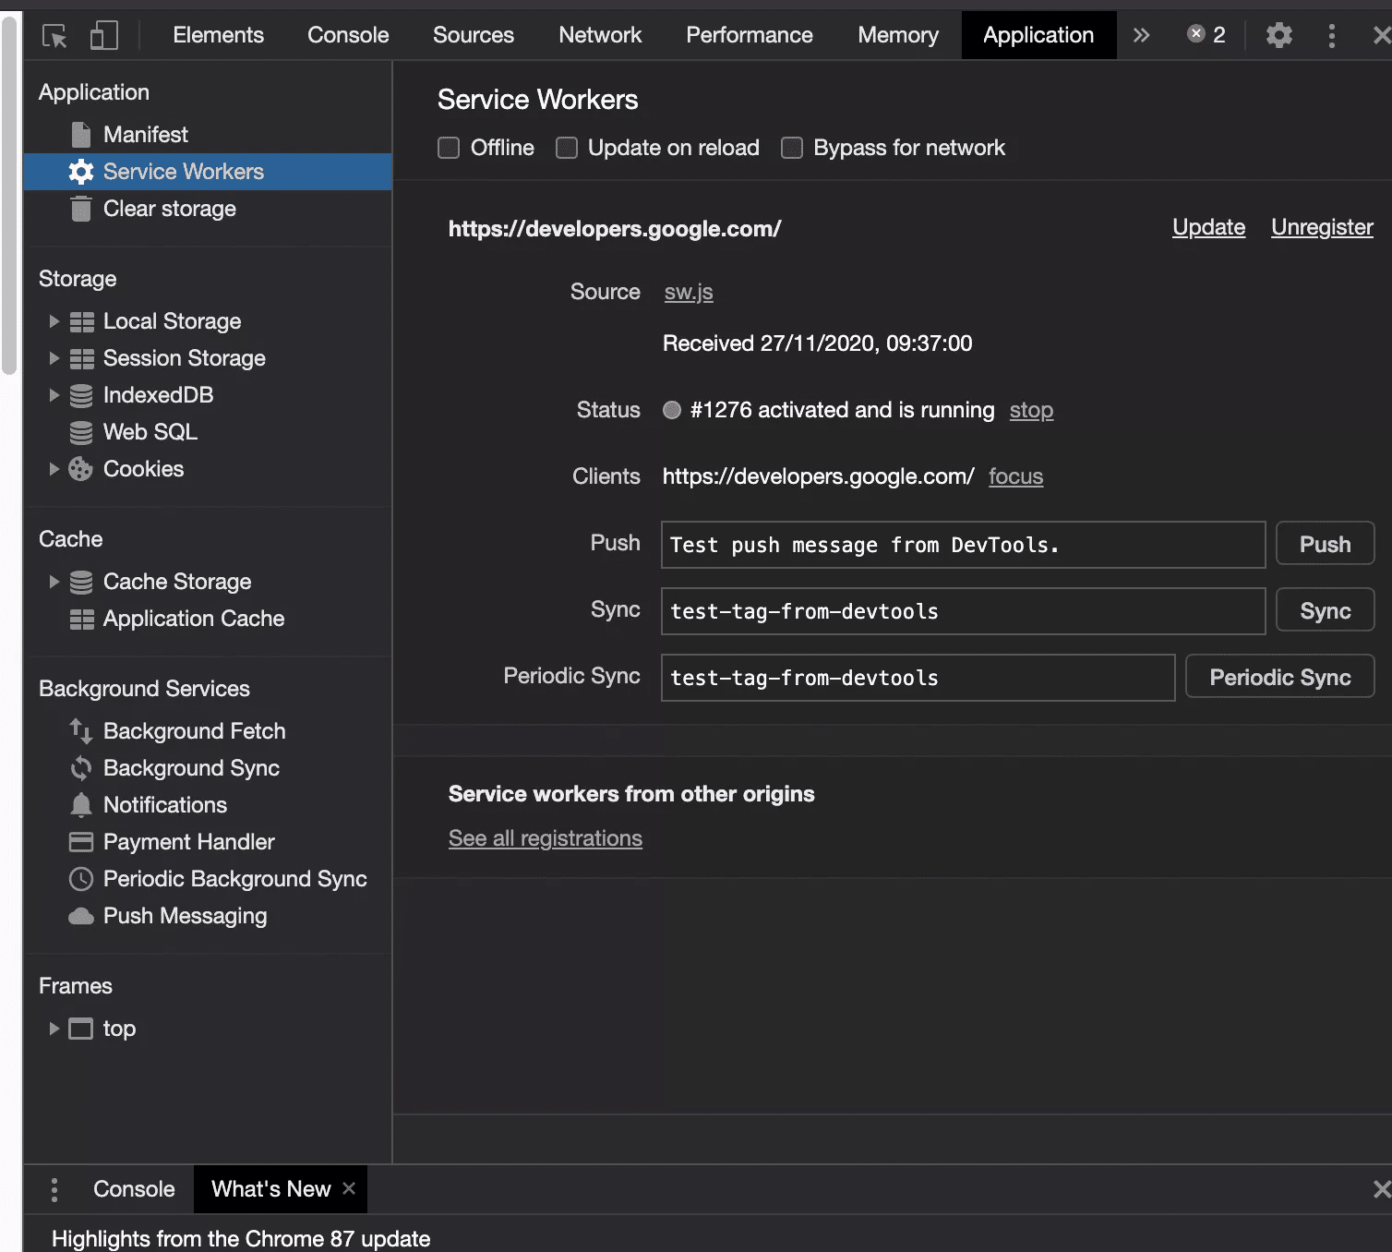Click the IndexedDB database icon

(x=81, y=395)
